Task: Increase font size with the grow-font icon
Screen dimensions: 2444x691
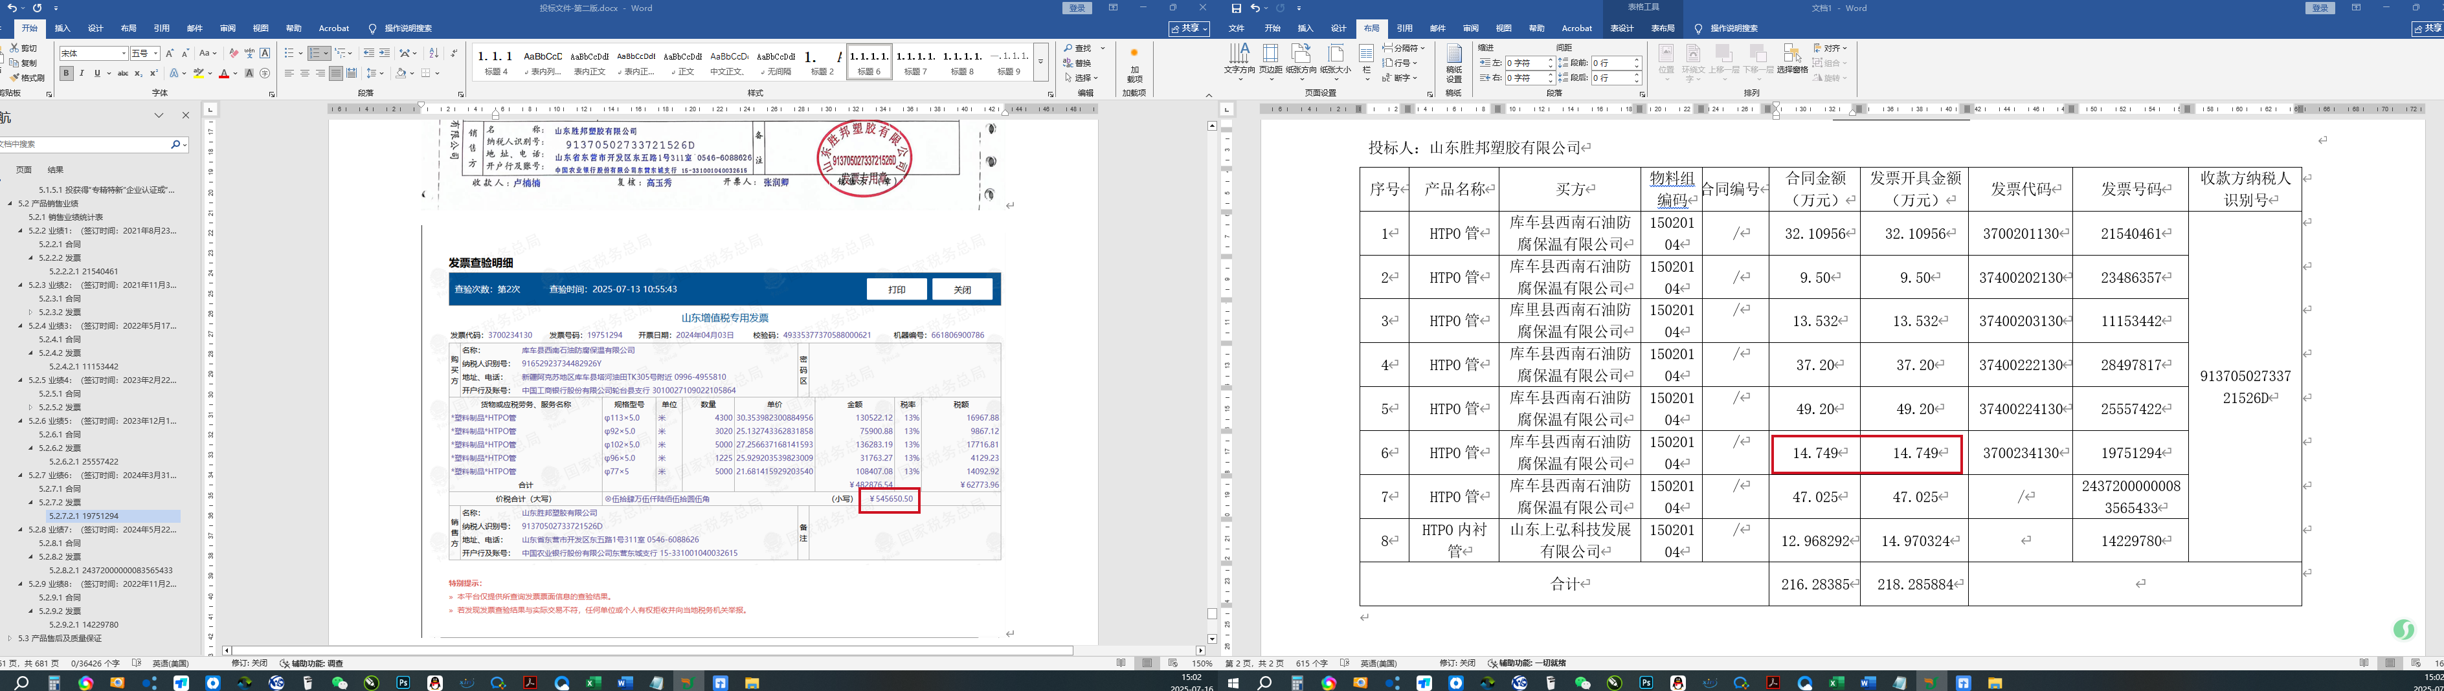Action: (x=170, y=53)
